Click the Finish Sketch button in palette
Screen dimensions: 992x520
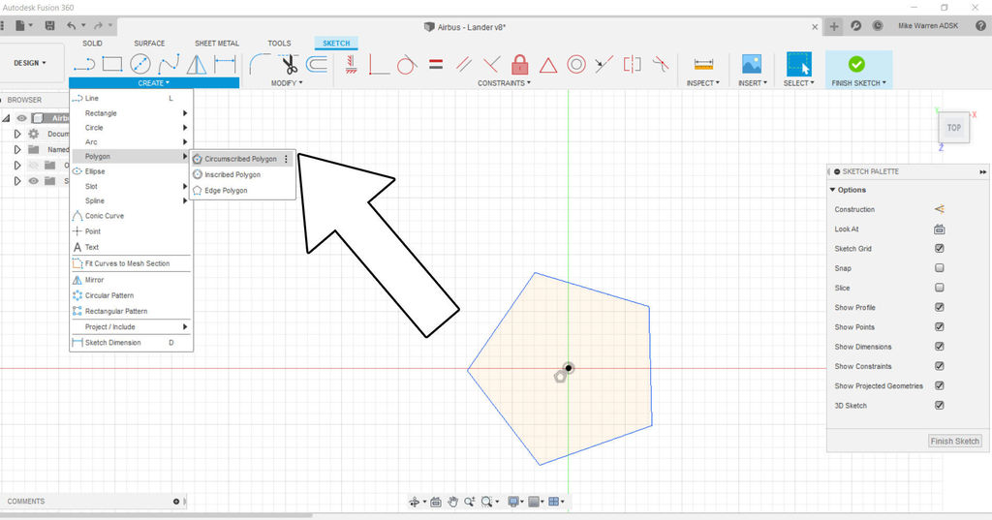[954, 441]
